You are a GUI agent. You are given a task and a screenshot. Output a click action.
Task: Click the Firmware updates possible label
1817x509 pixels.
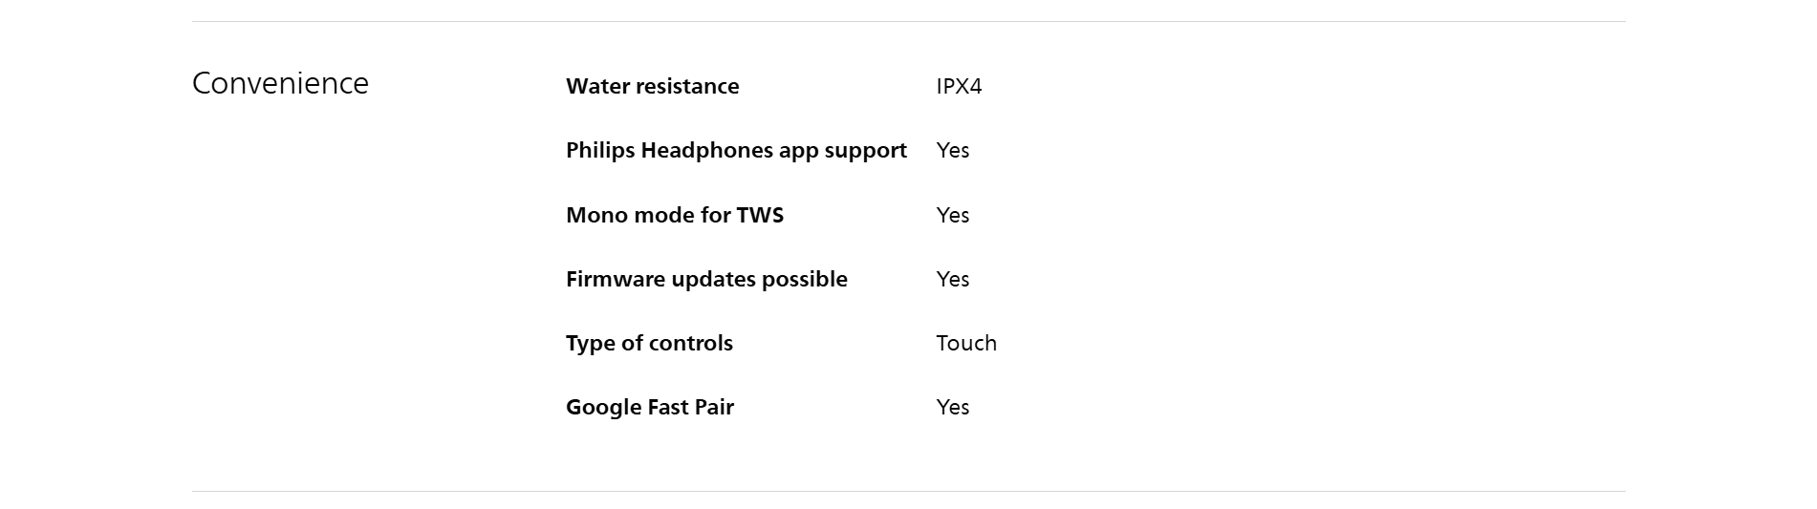(706, 279)
